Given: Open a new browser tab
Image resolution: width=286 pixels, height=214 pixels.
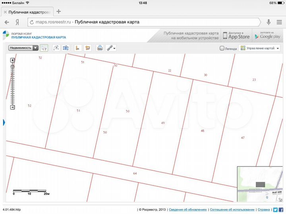Looking at the screenshot, I should point(58,11).
